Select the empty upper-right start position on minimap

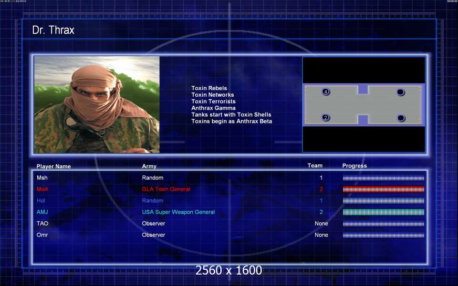pyautogui.click(x=400, y=92)
